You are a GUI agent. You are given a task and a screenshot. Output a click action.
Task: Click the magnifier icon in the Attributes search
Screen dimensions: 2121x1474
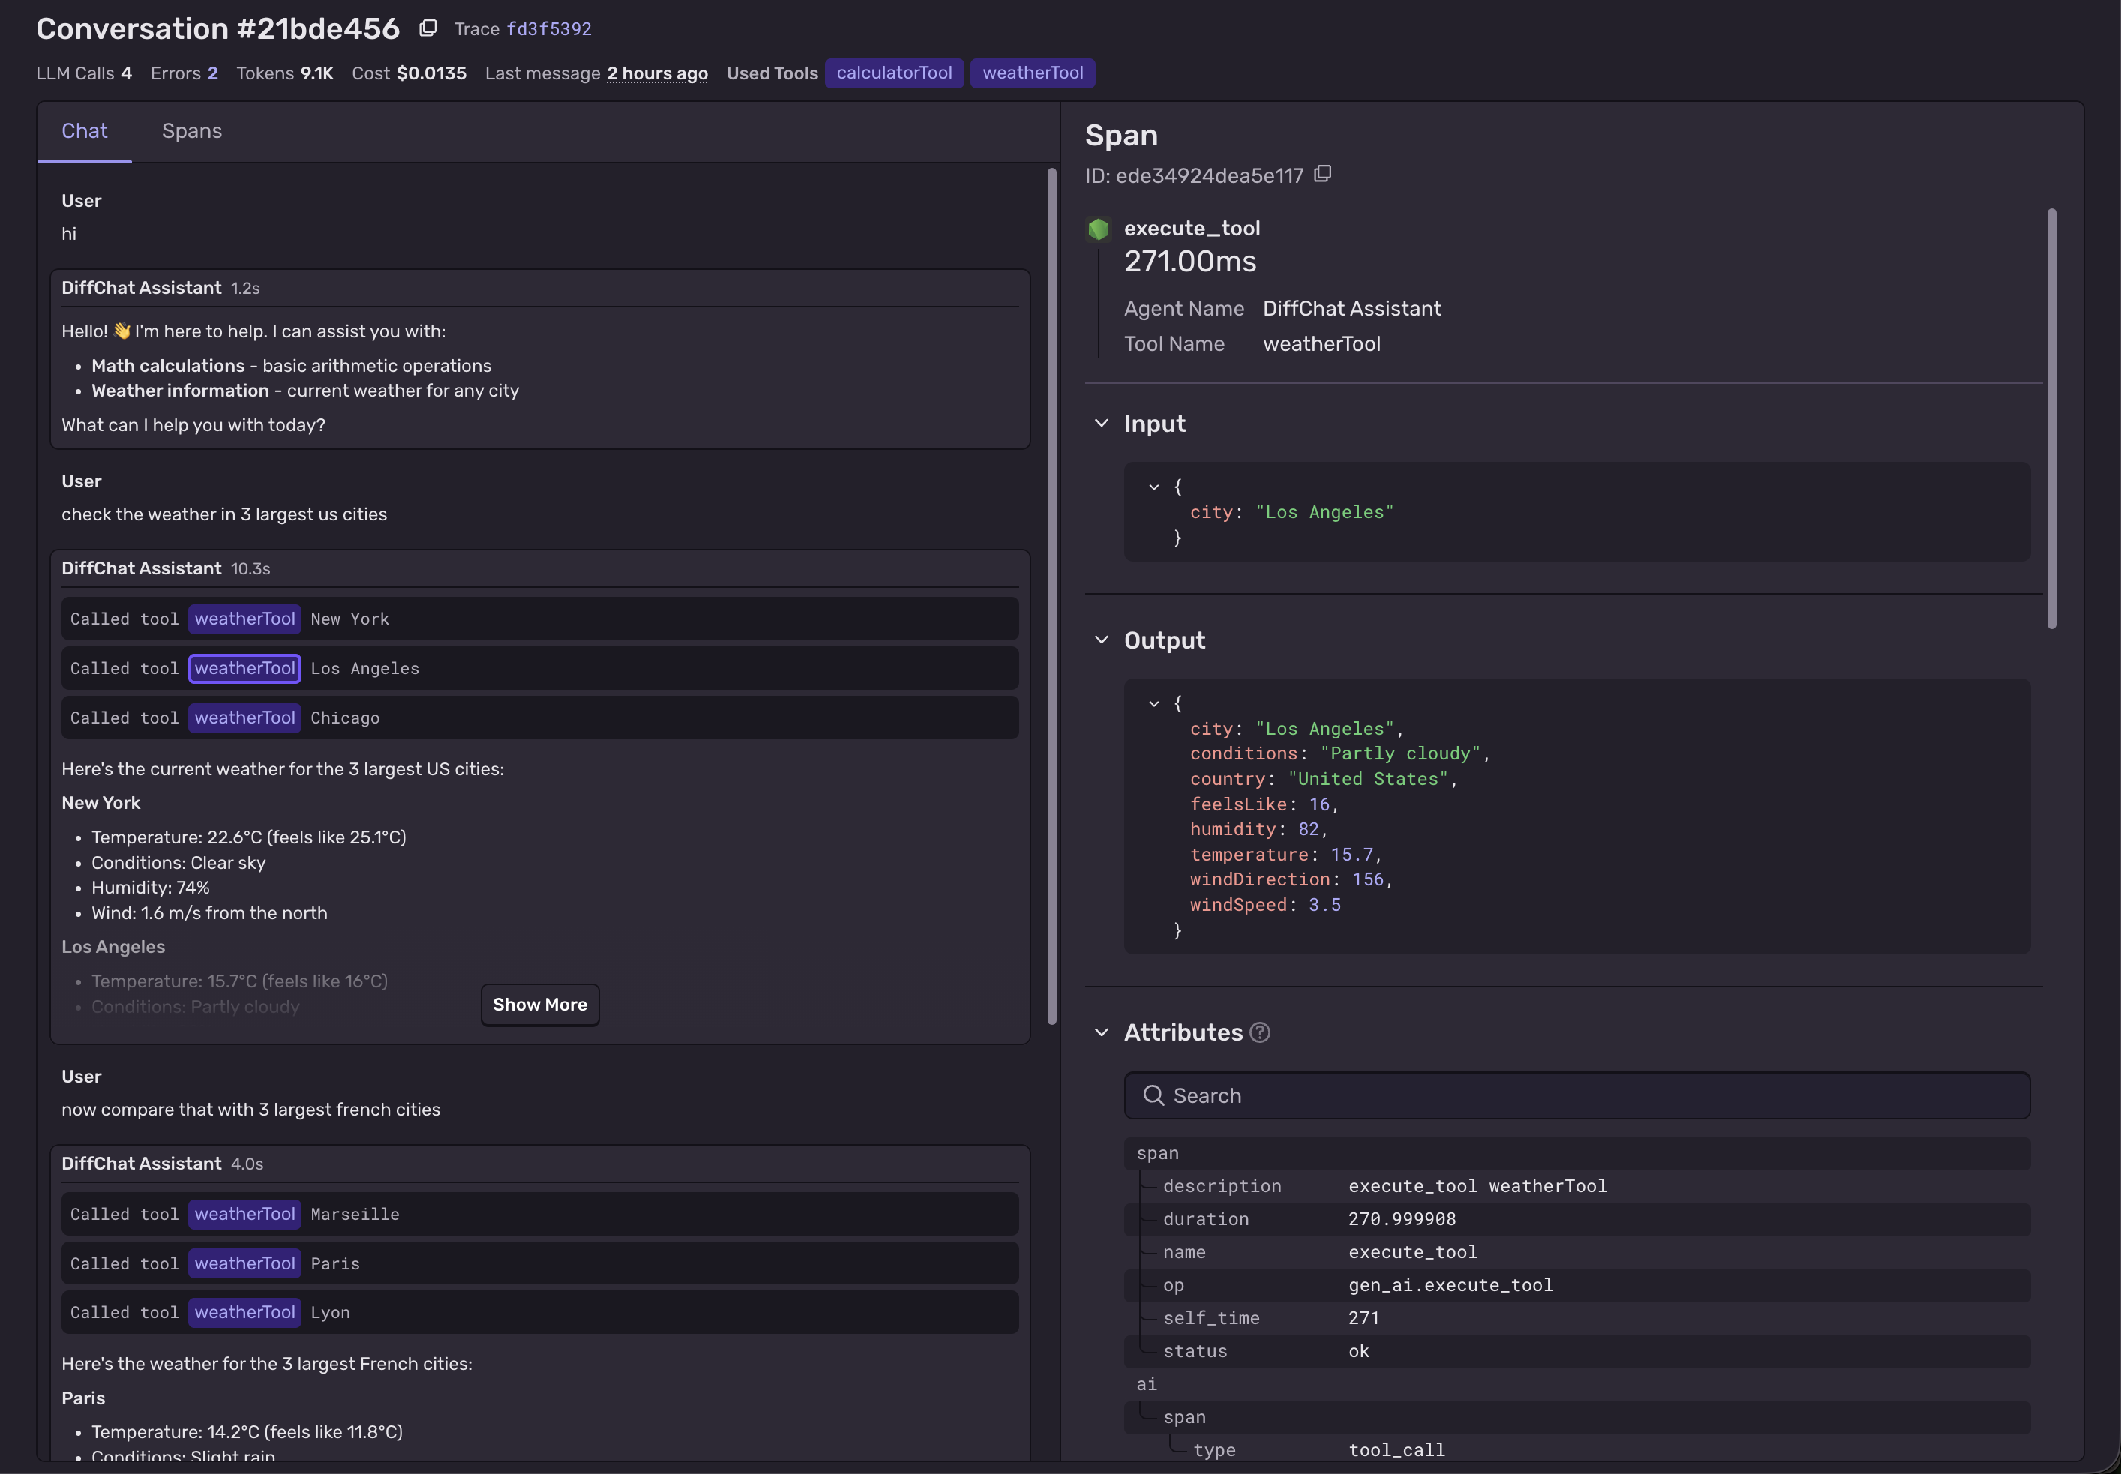coord(1153,1095)
